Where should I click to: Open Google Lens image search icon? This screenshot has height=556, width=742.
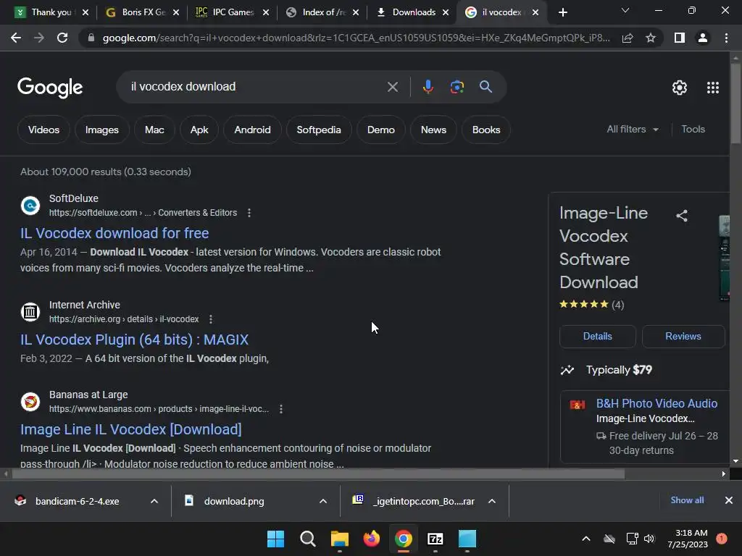pos(457,87)
